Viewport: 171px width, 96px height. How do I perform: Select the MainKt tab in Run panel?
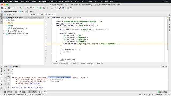pos(15,66)
